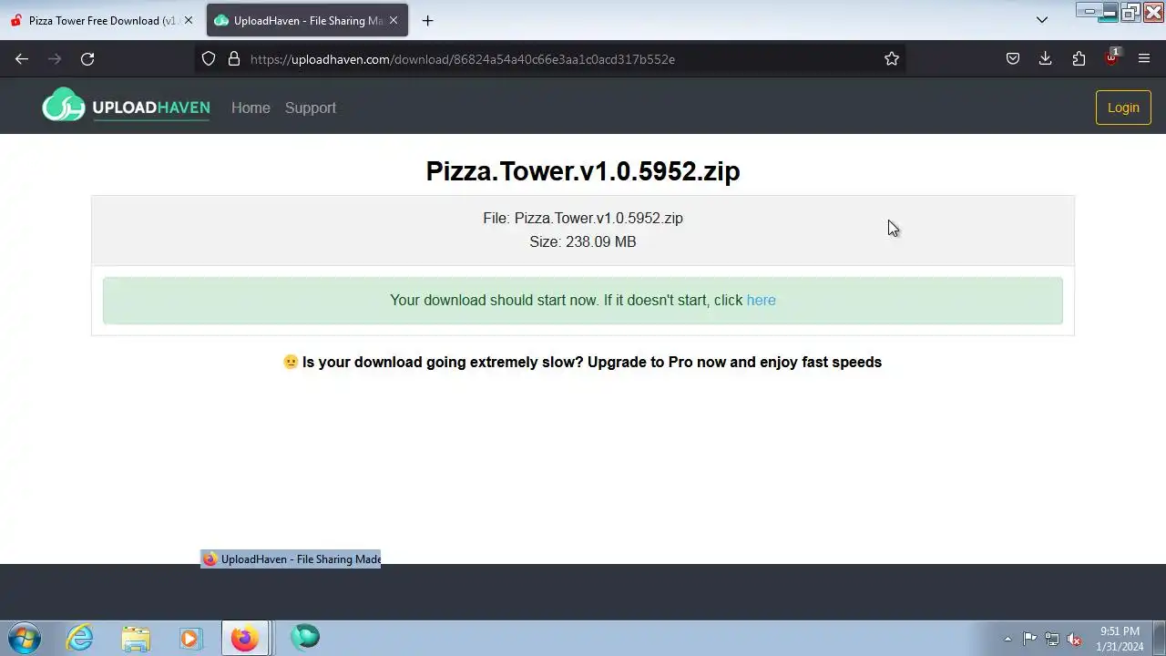The image size is (1166, 656).
Task: Open the extensions puzzle icon
Action: pos(1079,58)
